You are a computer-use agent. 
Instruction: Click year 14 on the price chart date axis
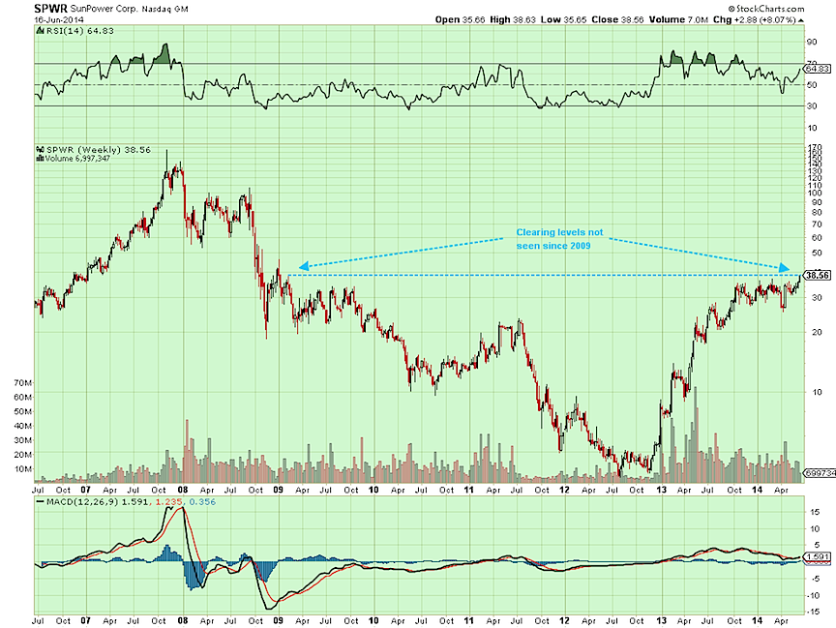(x=757, y=490)
